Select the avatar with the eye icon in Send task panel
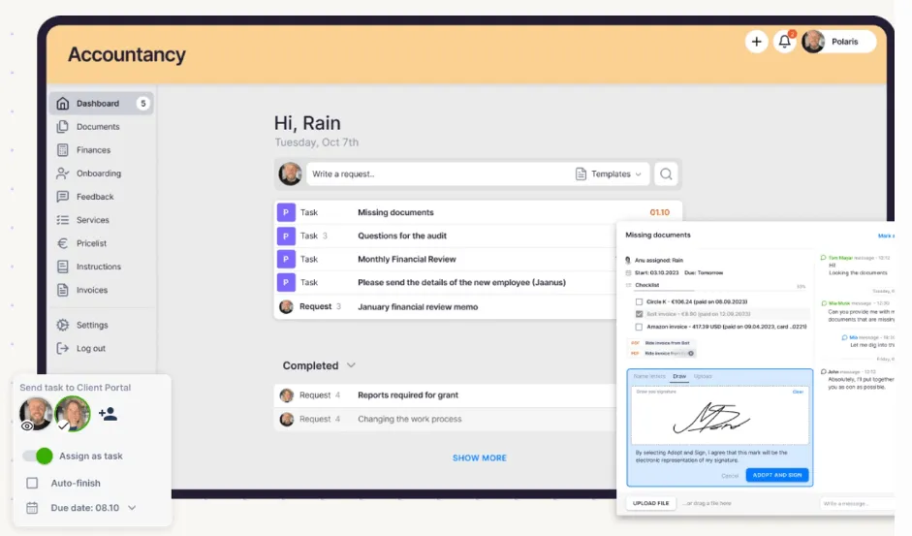Viewport: 912px width, 536px height. click(x=36, y=414)
